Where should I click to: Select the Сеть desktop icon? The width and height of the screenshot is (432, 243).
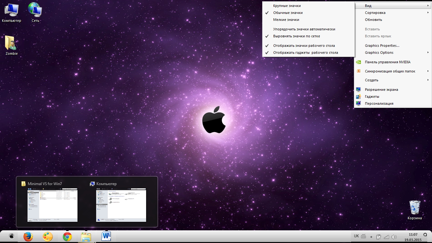pyautogui.click(x=35, y=13)
